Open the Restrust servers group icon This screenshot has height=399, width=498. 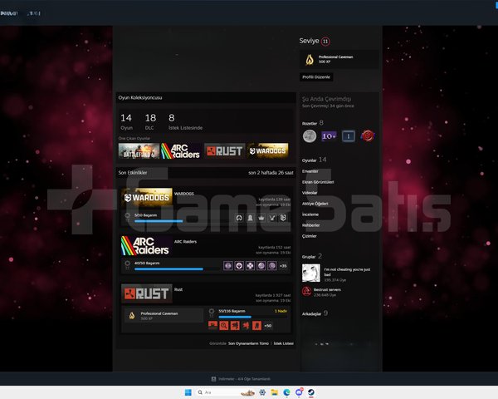point(306,292)
